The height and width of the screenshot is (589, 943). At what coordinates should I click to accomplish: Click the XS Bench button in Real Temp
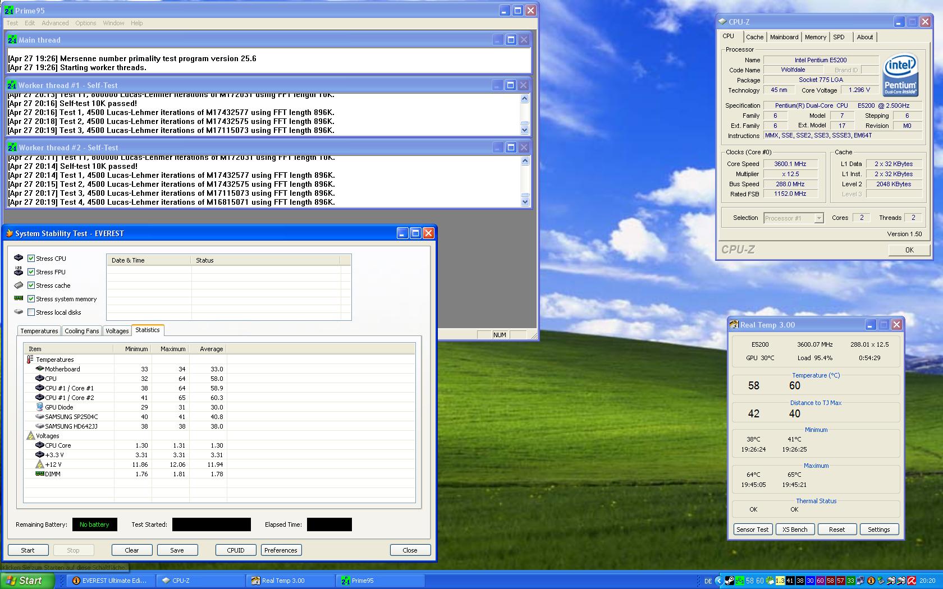[x=795, y=530]
